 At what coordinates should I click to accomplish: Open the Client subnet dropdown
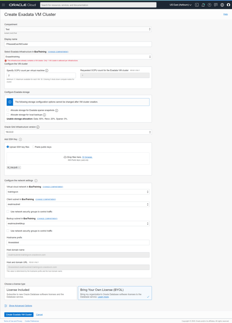click(78, 204)
